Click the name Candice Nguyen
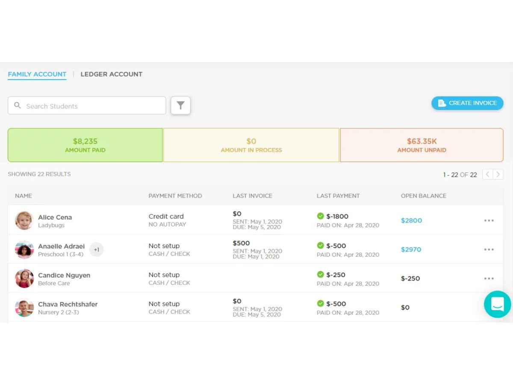The width and height of the screenshot is (513, 385). pyautogui.click(x=64, y=275)
